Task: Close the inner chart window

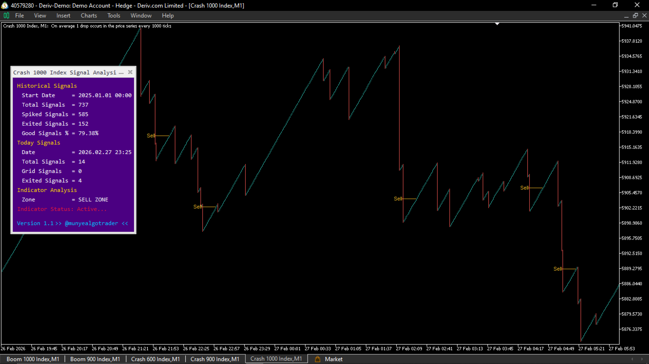Action: click(x=644, y=16)
